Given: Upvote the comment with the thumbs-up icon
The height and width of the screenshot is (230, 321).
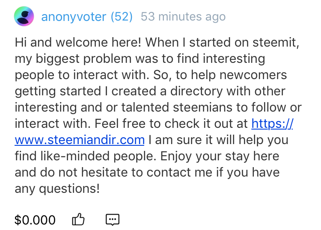Looking at the screenshot, I should (78, 220).
